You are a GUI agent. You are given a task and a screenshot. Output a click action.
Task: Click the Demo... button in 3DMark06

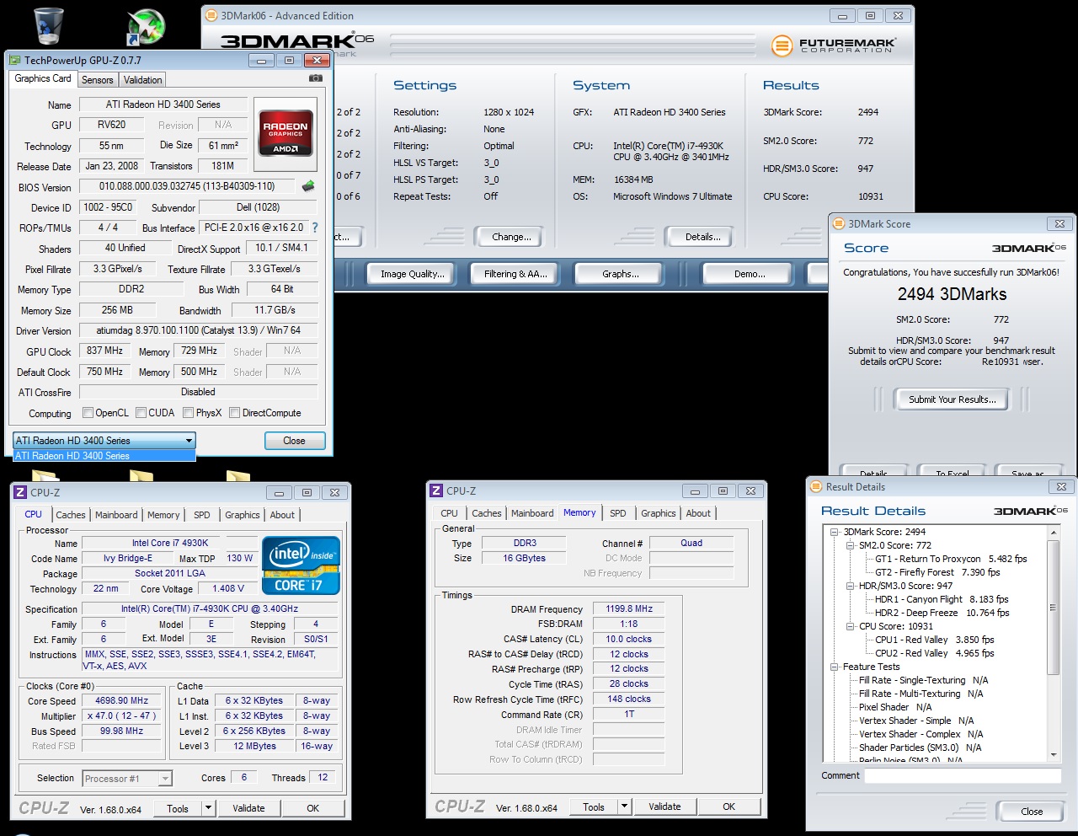(750, 274)
